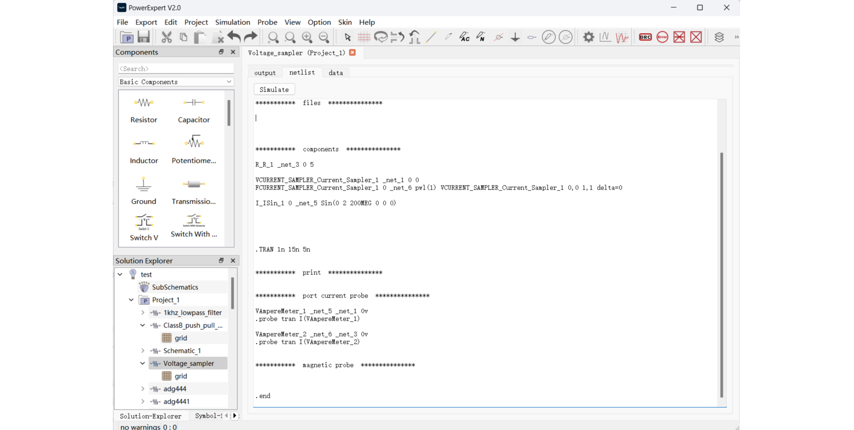Select SubSchematics in Solution Explorer
The height and width of the screenshot is (430, 854).
pos(175,287)
